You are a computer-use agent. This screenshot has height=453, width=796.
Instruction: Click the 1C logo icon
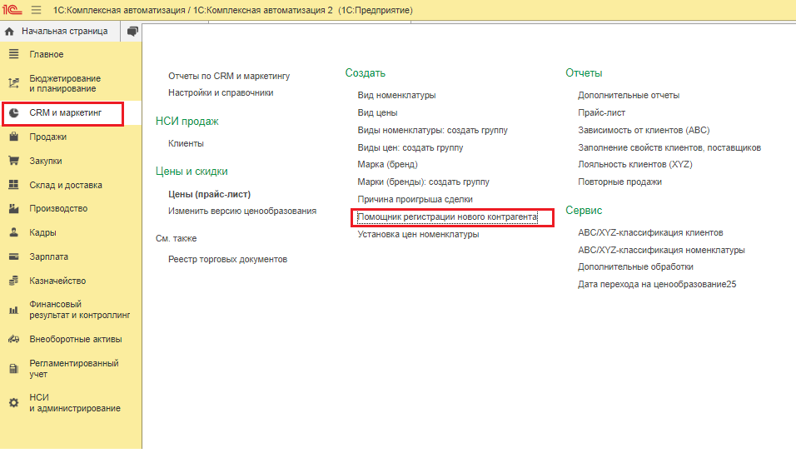pyautogui.click(x=12, y=10)
